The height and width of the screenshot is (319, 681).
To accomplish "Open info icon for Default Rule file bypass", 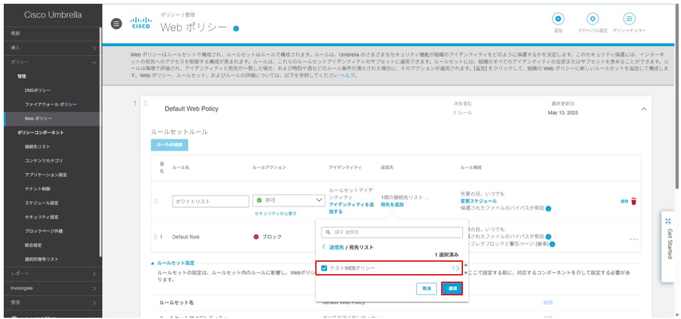I will click(x=548, y=237).
